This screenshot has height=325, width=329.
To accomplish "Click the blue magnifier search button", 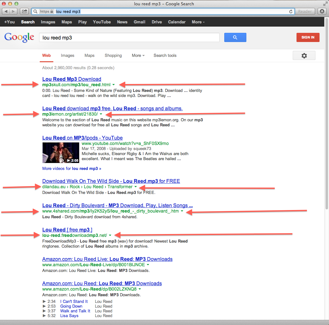I will [x=235, y=38].
